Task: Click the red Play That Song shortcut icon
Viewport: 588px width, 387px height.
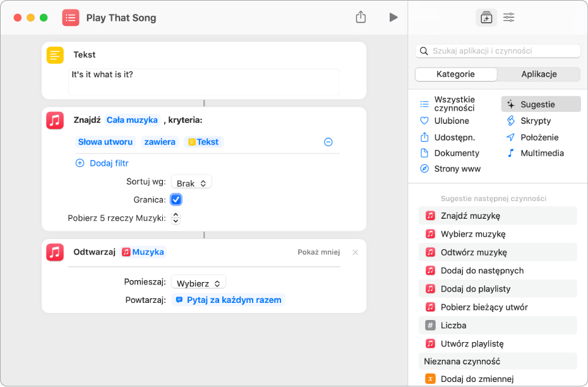Action: coord(71,18)
